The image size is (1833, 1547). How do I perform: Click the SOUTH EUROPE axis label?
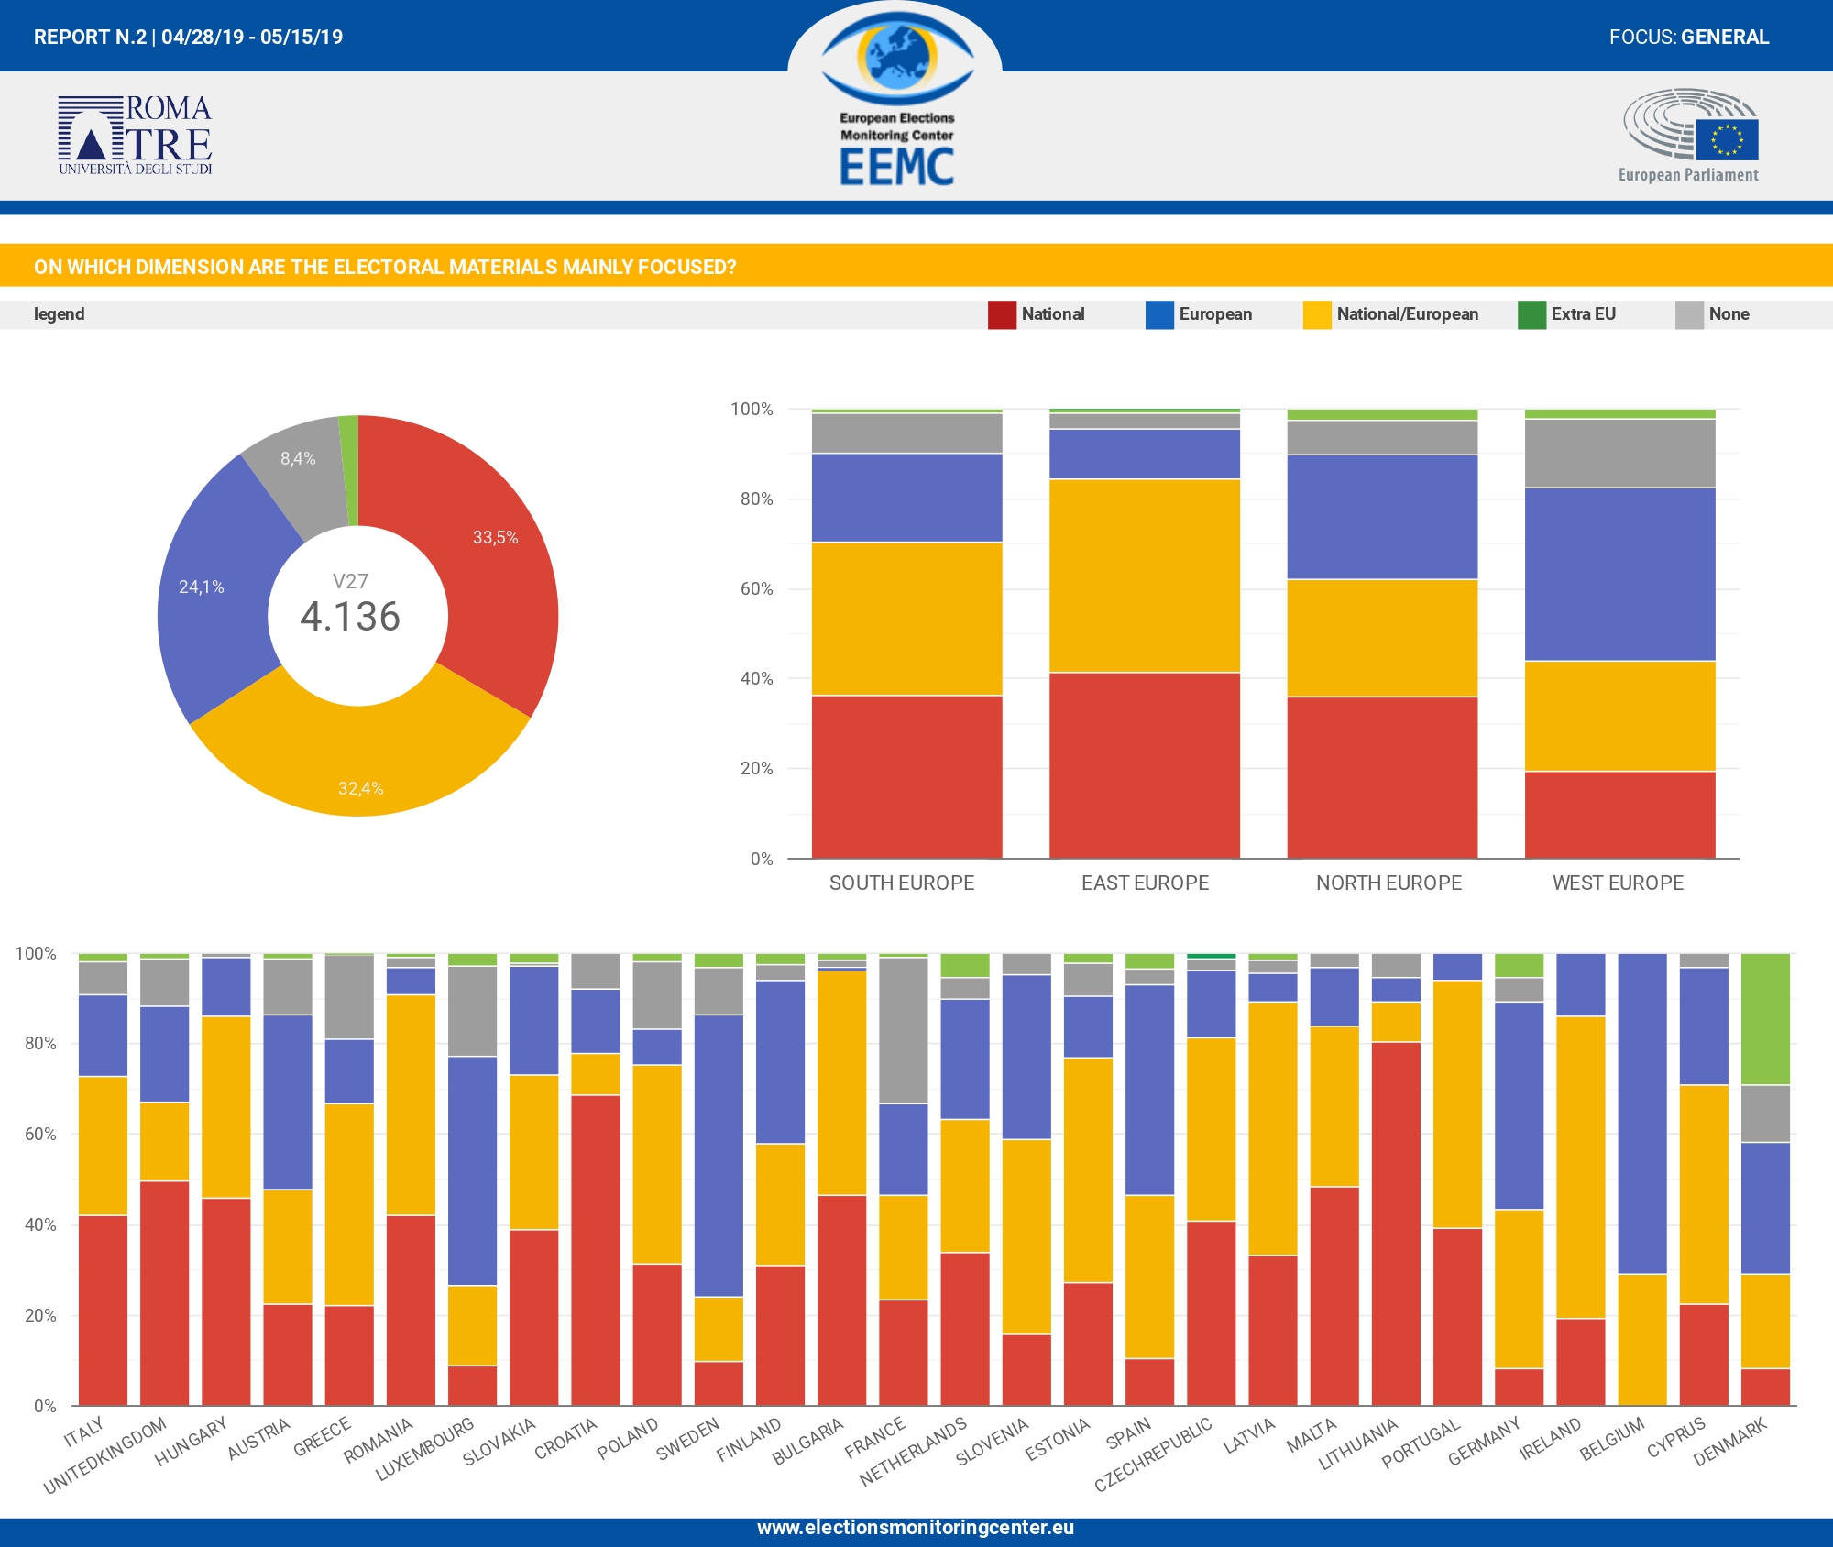click(x=902, y=883)
